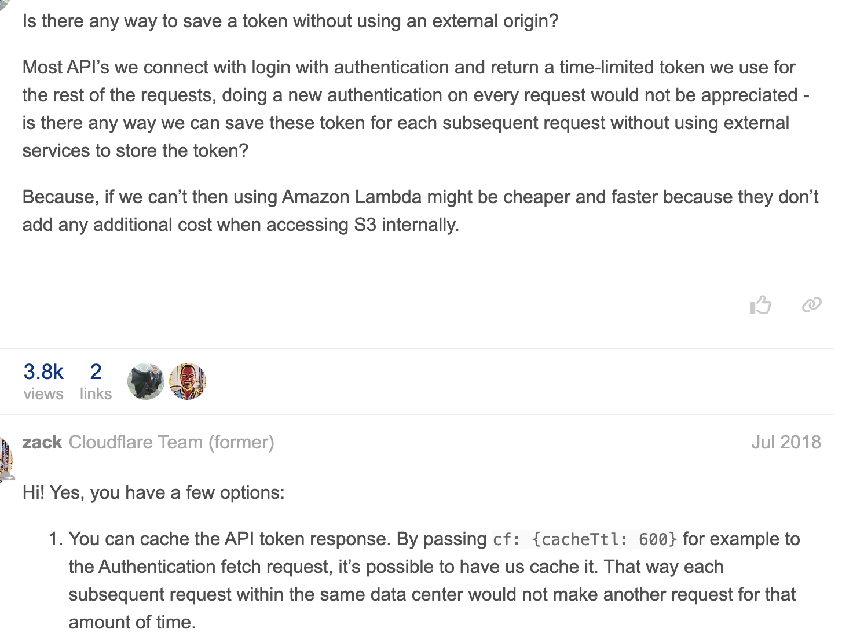Open original poster's avatar at top corner
864x640 pixels.
pyautogui.click(x=5, y=5)
